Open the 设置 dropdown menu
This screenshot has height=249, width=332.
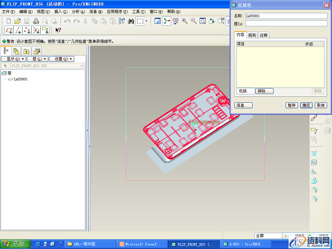[62, 59]
